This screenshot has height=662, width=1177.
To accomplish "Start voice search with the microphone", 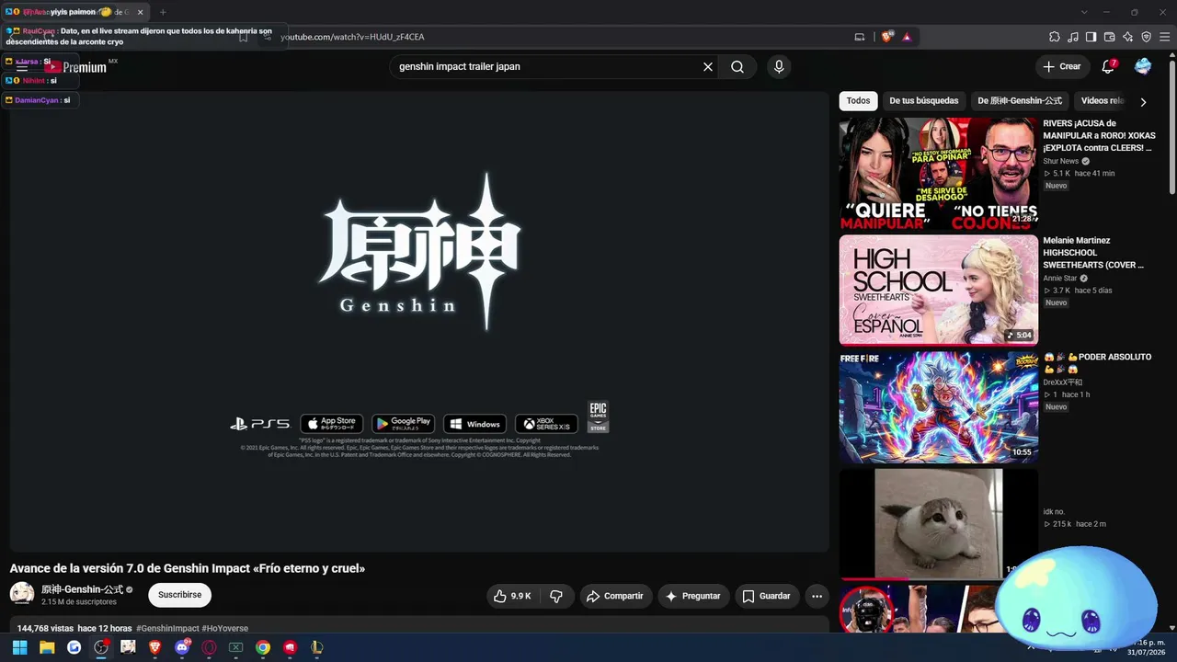I will (x=779, y=67).
